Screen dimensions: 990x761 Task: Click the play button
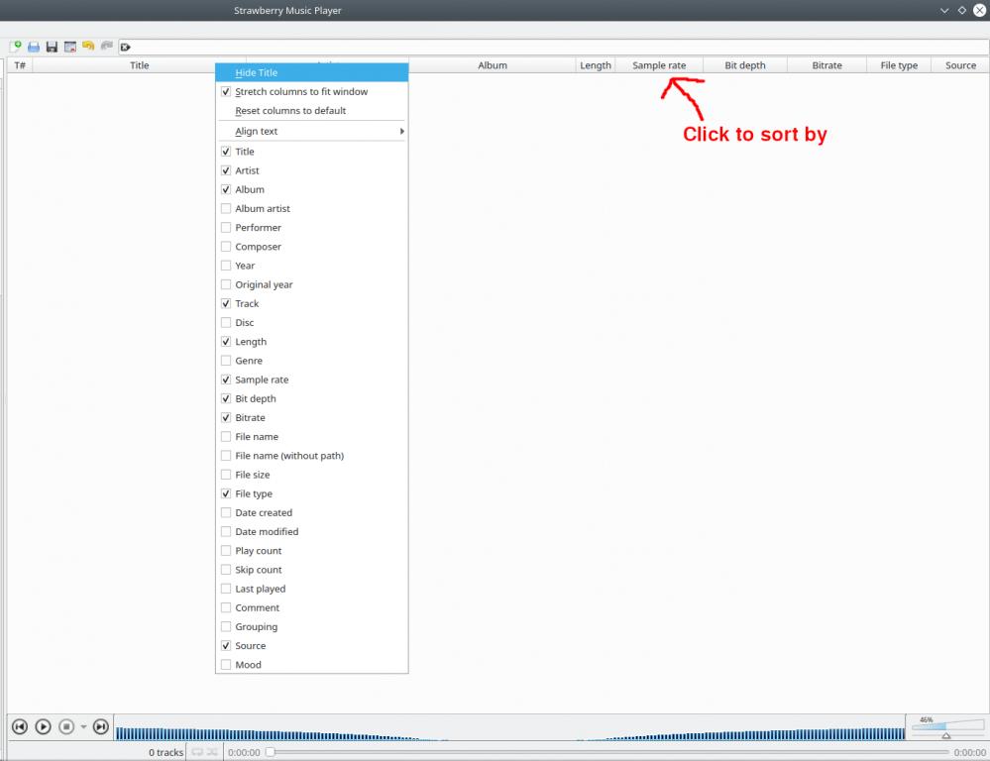(x=43, y=727)
